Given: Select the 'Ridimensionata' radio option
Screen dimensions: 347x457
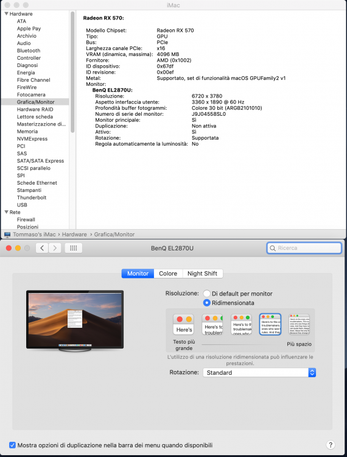Looking at the screenshot, I should coord(207,303).
